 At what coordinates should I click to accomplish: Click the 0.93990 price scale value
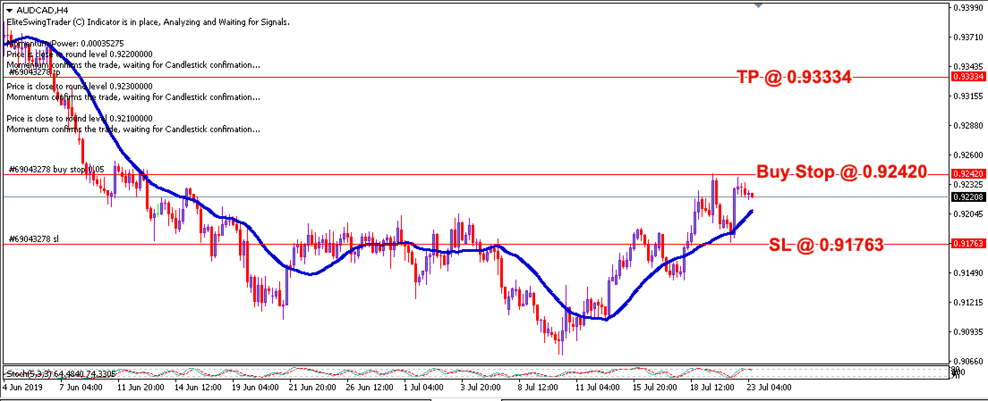point(967,8)
